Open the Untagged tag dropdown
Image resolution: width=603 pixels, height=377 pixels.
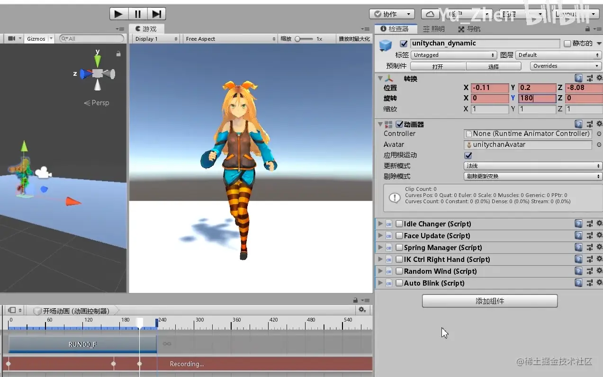[x=454, y=55]
